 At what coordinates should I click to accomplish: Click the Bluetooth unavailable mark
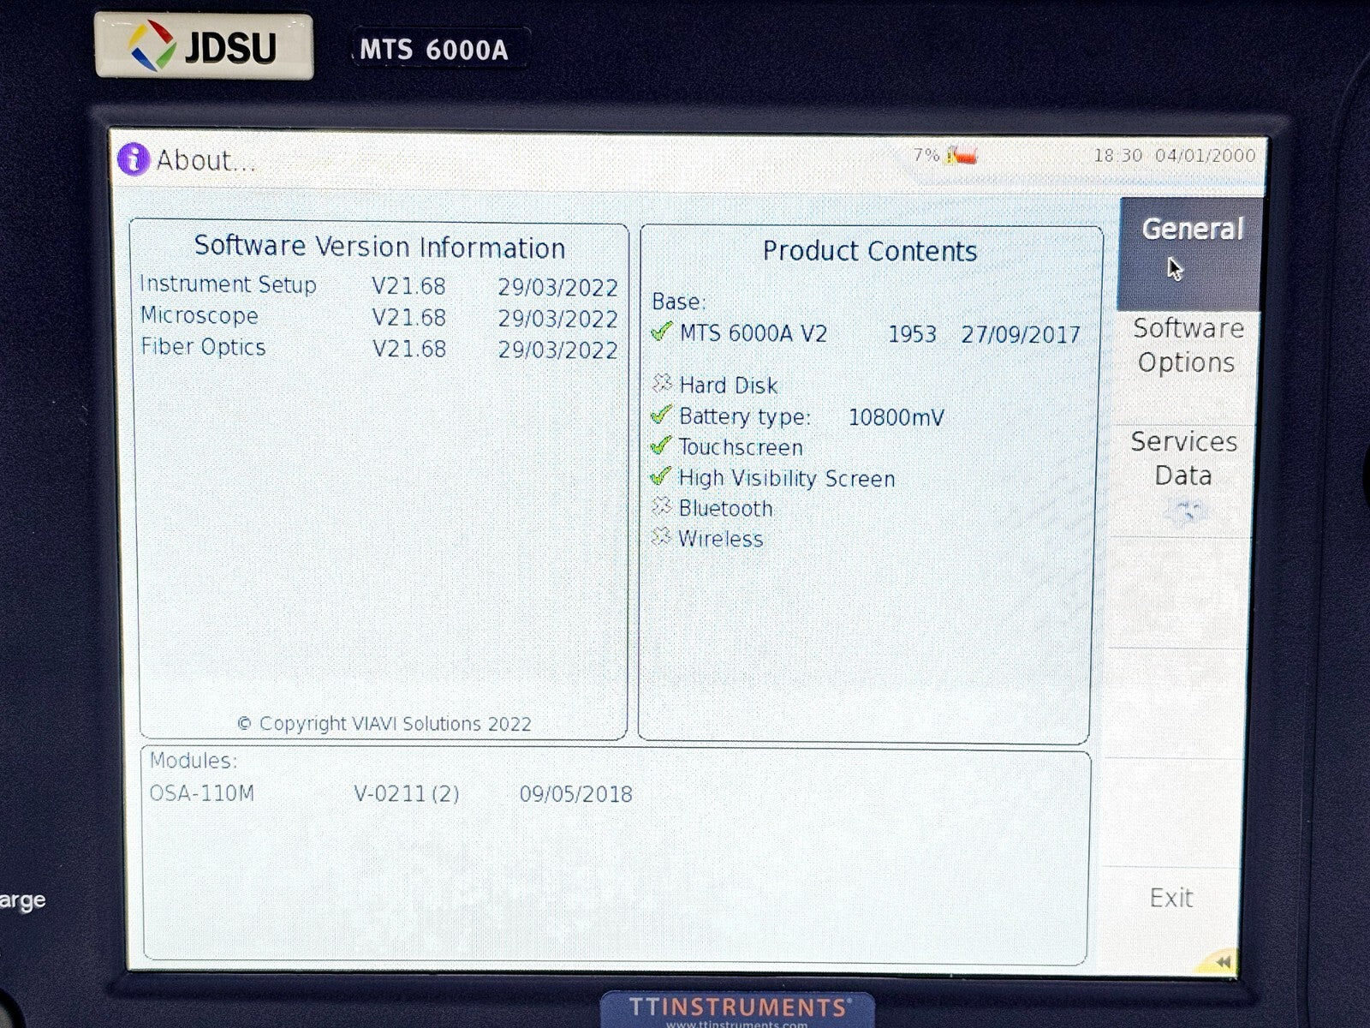660,506
